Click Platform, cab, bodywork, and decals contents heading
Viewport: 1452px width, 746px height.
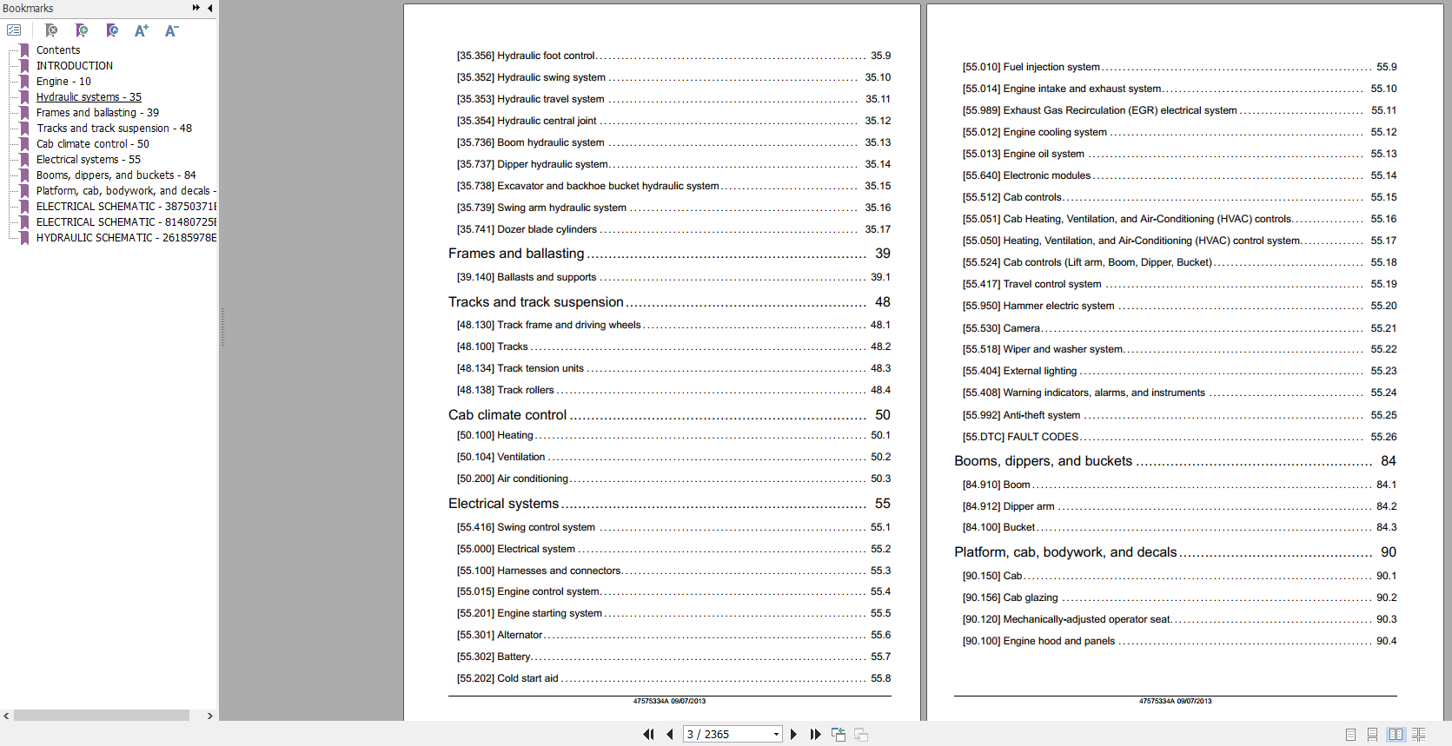1065,552
